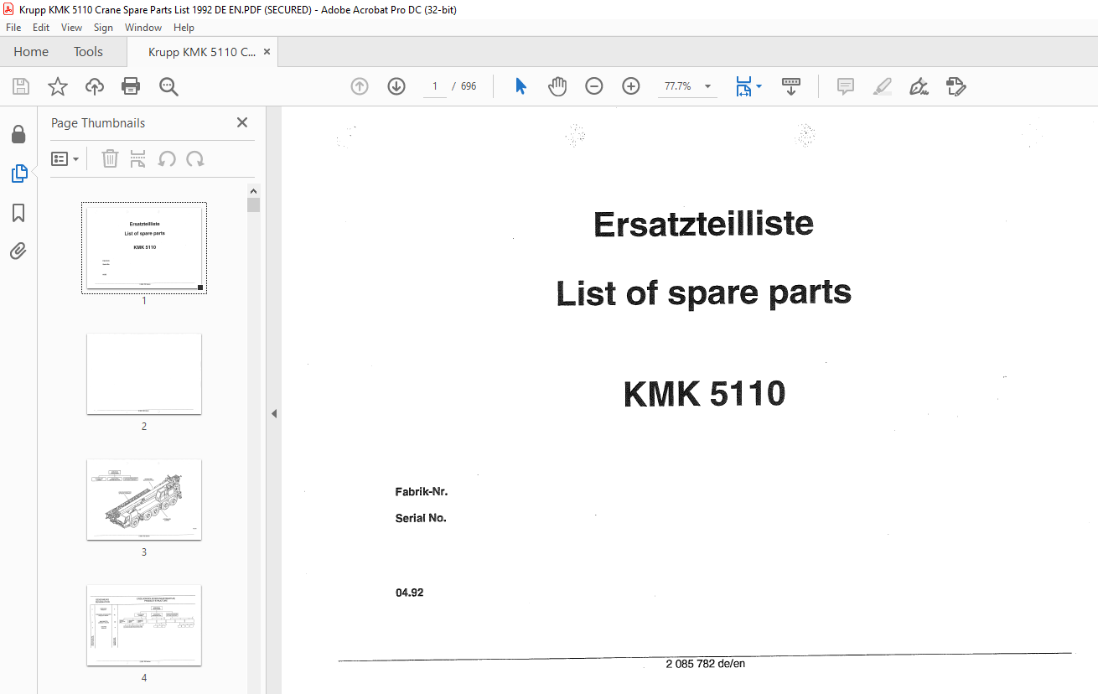This screenshot has height=694, width=1098.
Task: Go to next page arrow
Action: 396,86
